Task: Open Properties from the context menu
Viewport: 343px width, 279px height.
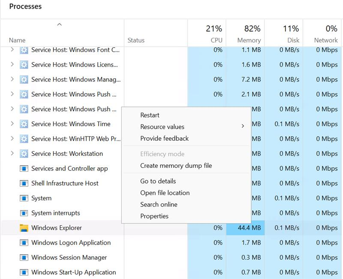Action: click(186, 216)
